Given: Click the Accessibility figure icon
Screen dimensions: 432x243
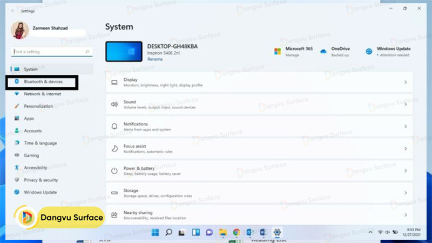Looking at the screenshot, I should pyautogui.click(x=17, y=168).
